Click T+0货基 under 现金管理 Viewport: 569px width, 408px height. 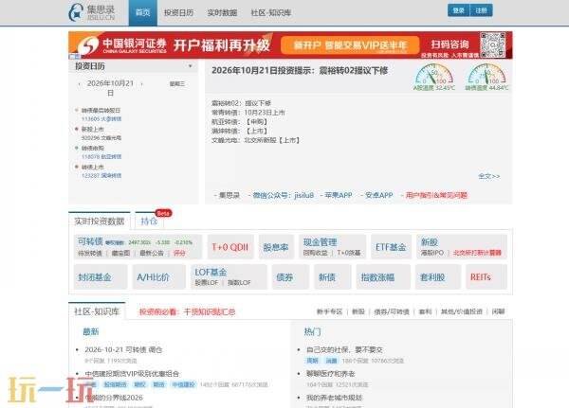point(349,253)
